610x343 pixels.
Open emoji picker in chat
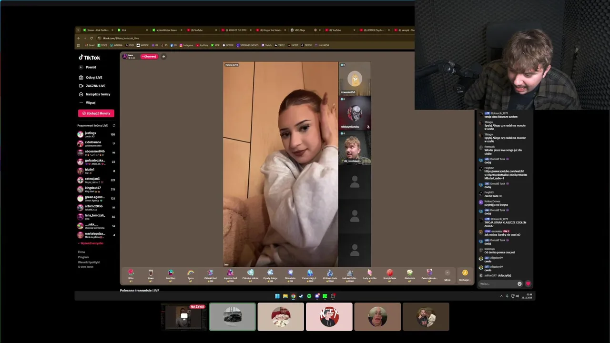pos(519,284)
